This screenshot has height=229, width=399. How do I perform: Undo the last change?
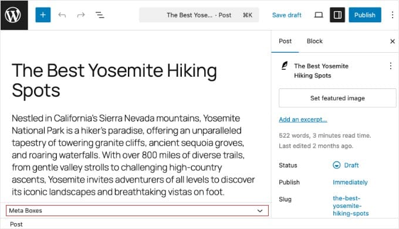pyautogui.click(x=62, y=15)
